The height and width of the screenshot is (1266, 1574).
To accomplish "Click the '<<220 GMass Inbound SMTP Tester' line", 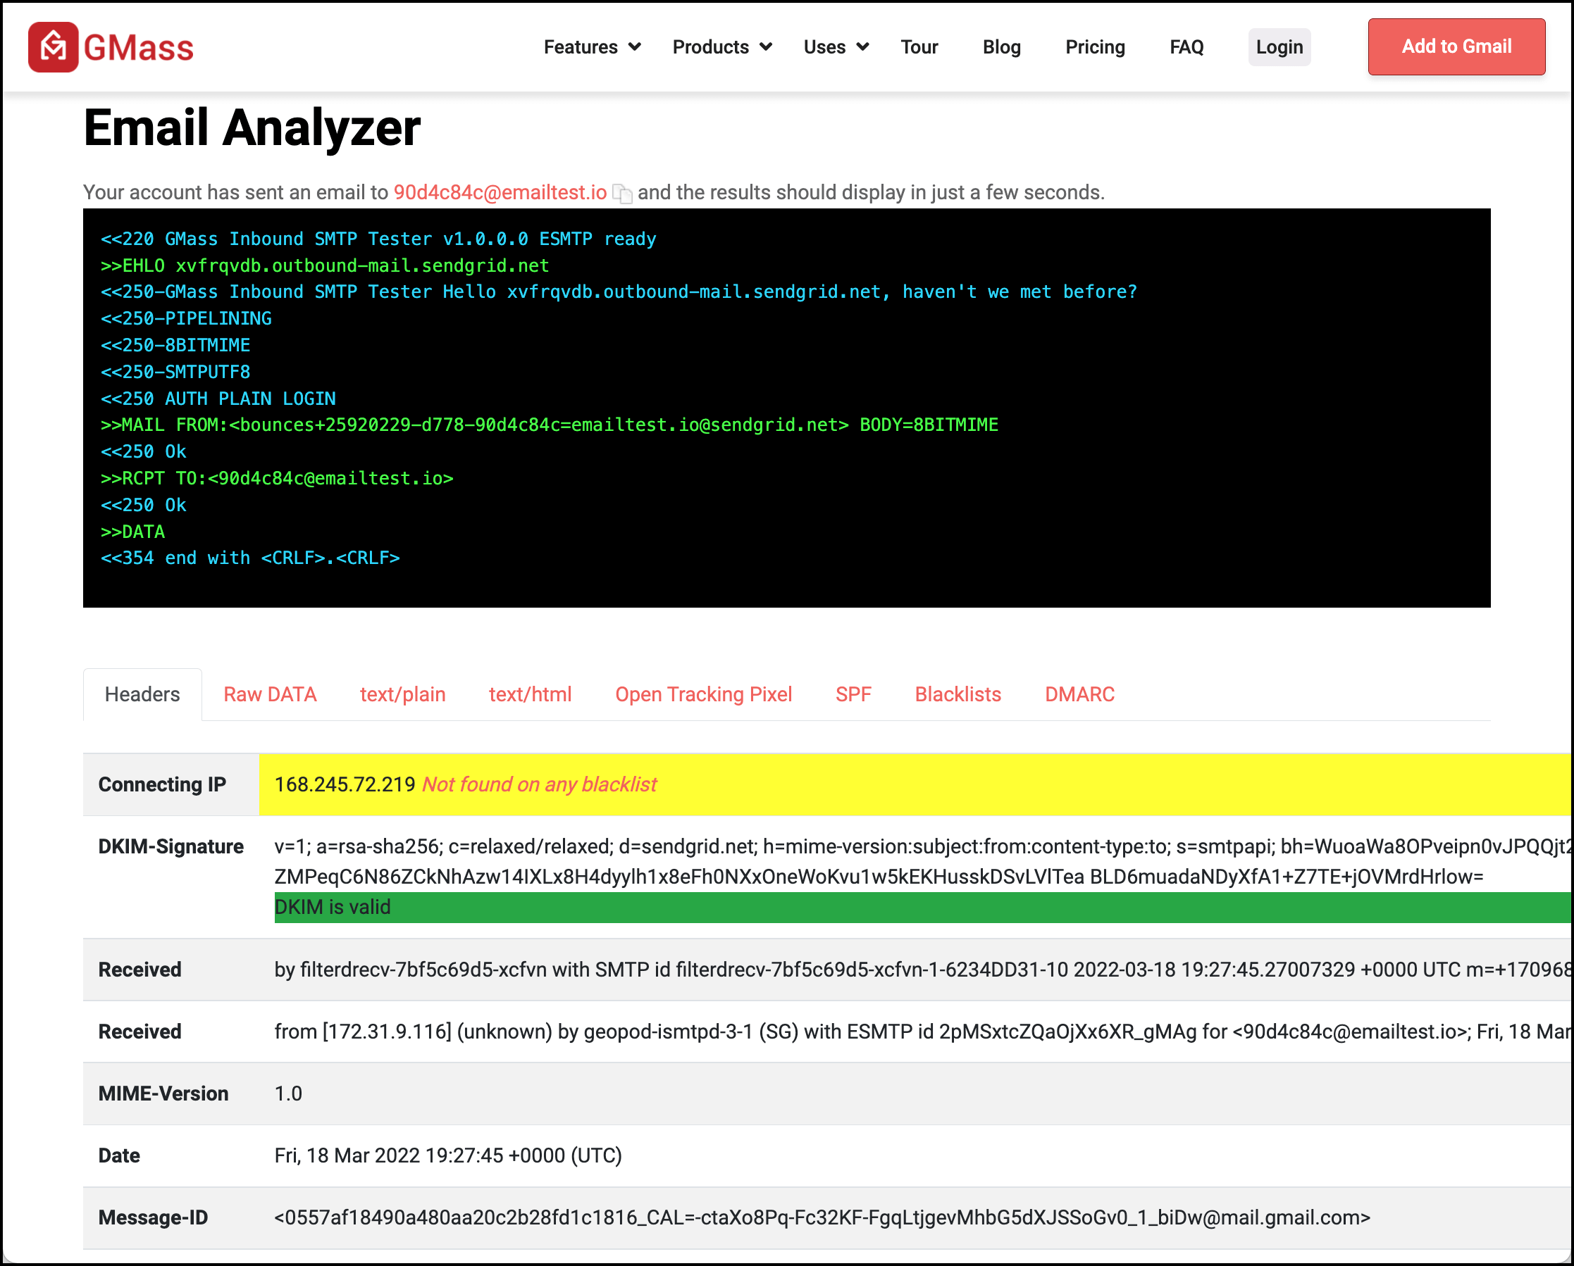I will (378, 239).
